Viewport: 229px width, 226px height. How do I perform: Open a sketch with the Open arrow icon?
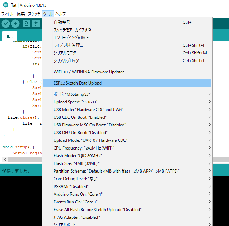[36, 23]
